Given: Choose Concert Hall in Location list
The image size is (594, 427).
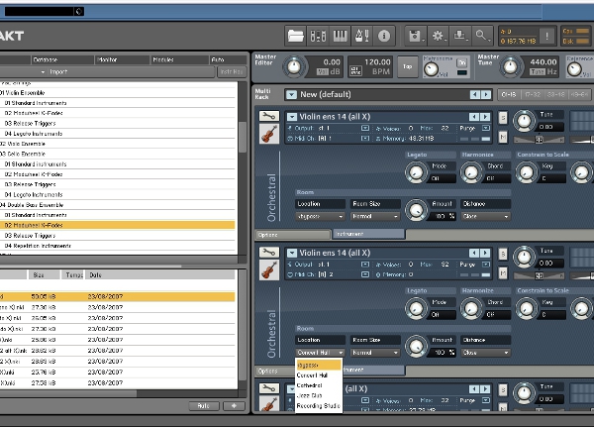Looking at the screenshot, I should (x=319, y=375).
